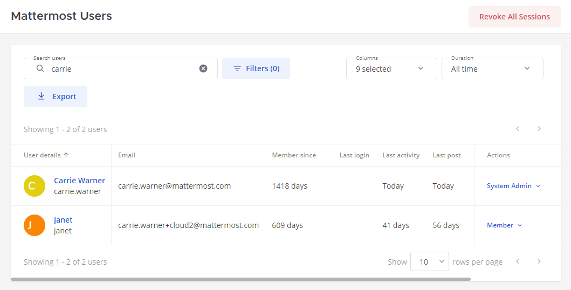Open the Filters (0) button

click(x=256, y=68)
